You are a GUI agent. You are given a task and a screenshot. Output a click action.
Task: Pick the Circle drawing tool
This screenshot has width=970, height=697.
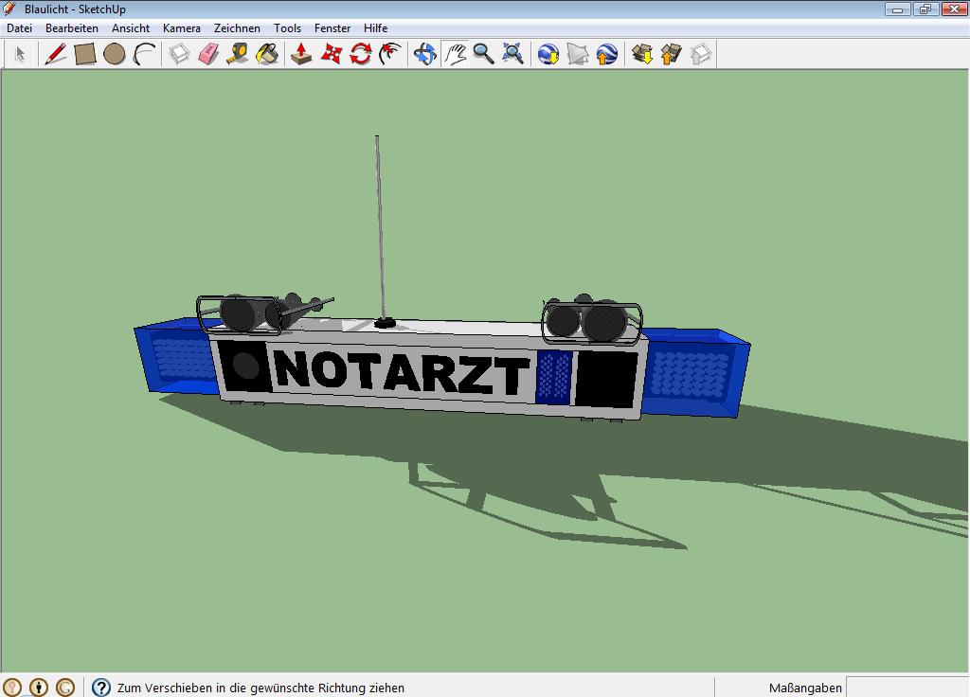tap(115, 54)
